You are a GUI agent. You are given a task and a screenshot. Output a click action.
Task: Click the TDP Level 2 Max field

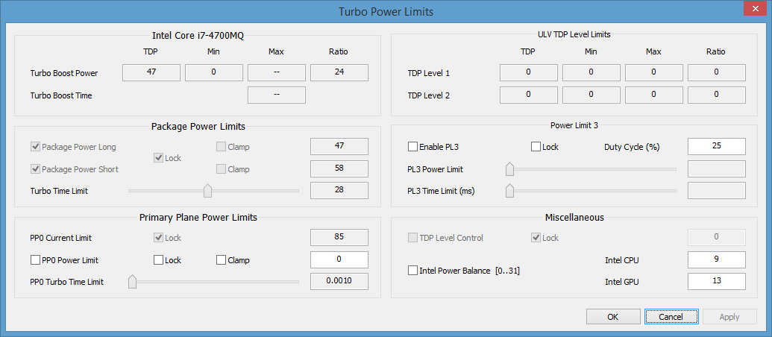tap(654, 95)
